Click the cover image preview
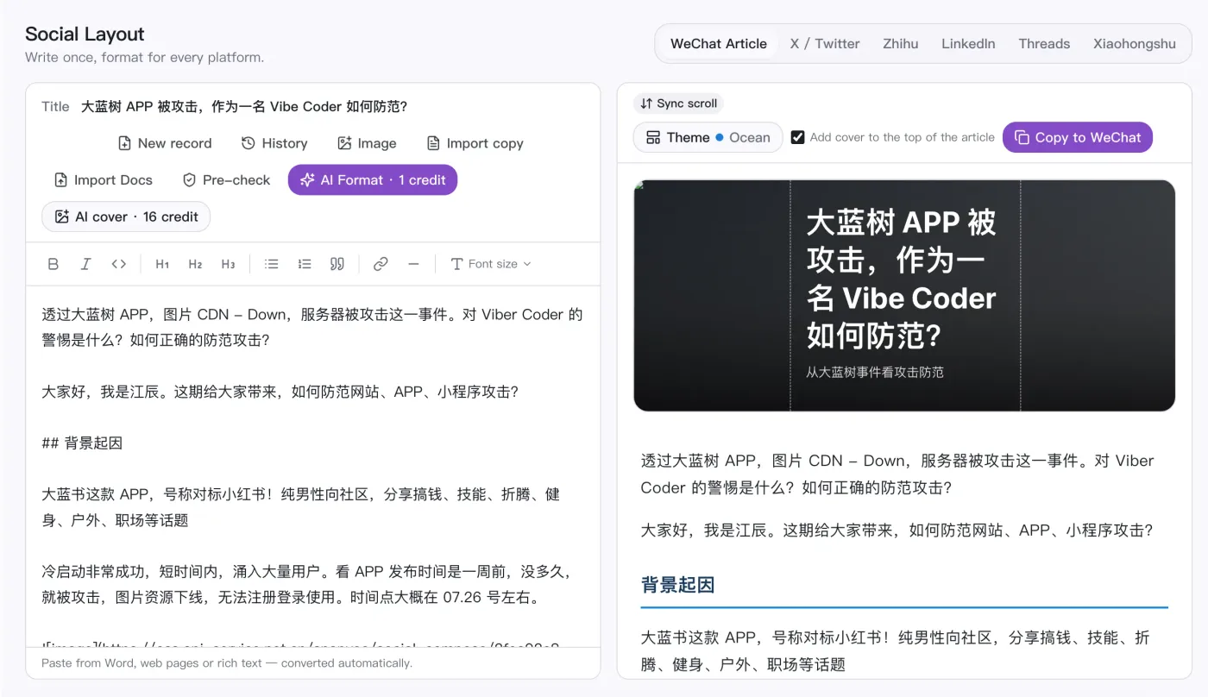The image size is (1208, 697). click(x=904, y=296)
